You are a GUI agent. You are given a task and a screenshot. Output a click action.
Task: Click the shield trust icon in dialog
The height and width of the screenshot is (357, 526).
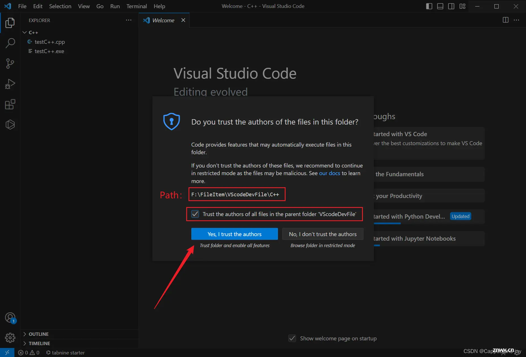click(172, 121)
